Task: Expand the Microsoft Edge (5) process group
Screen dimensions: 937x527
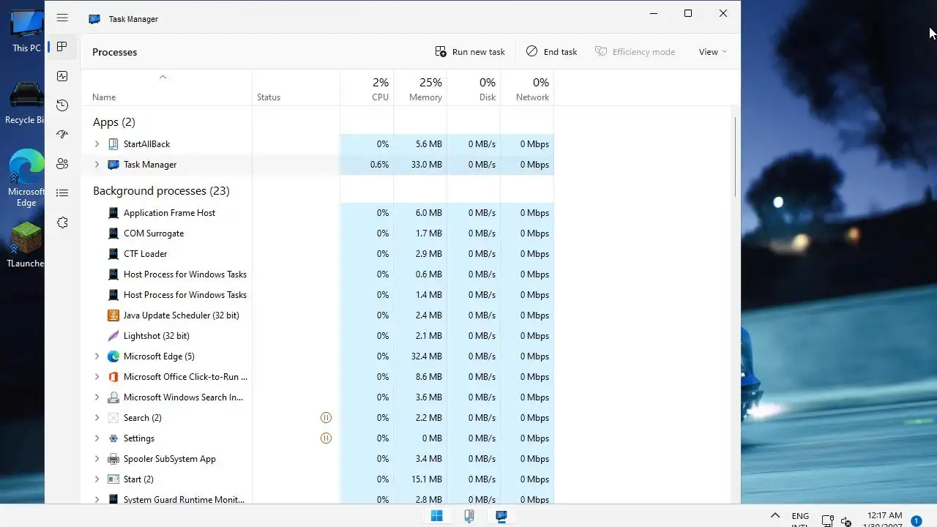Action: (x=97, y=356)
